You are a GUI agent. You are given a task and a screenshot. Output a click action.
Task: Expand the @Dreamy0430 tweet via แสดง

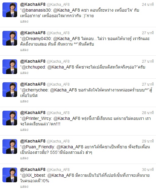[x=24, y=50]
